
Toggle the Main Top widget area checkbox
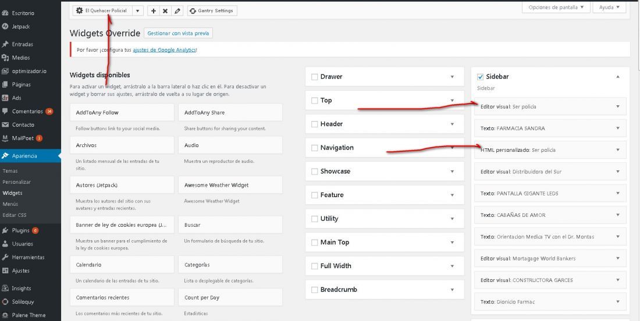314,242
